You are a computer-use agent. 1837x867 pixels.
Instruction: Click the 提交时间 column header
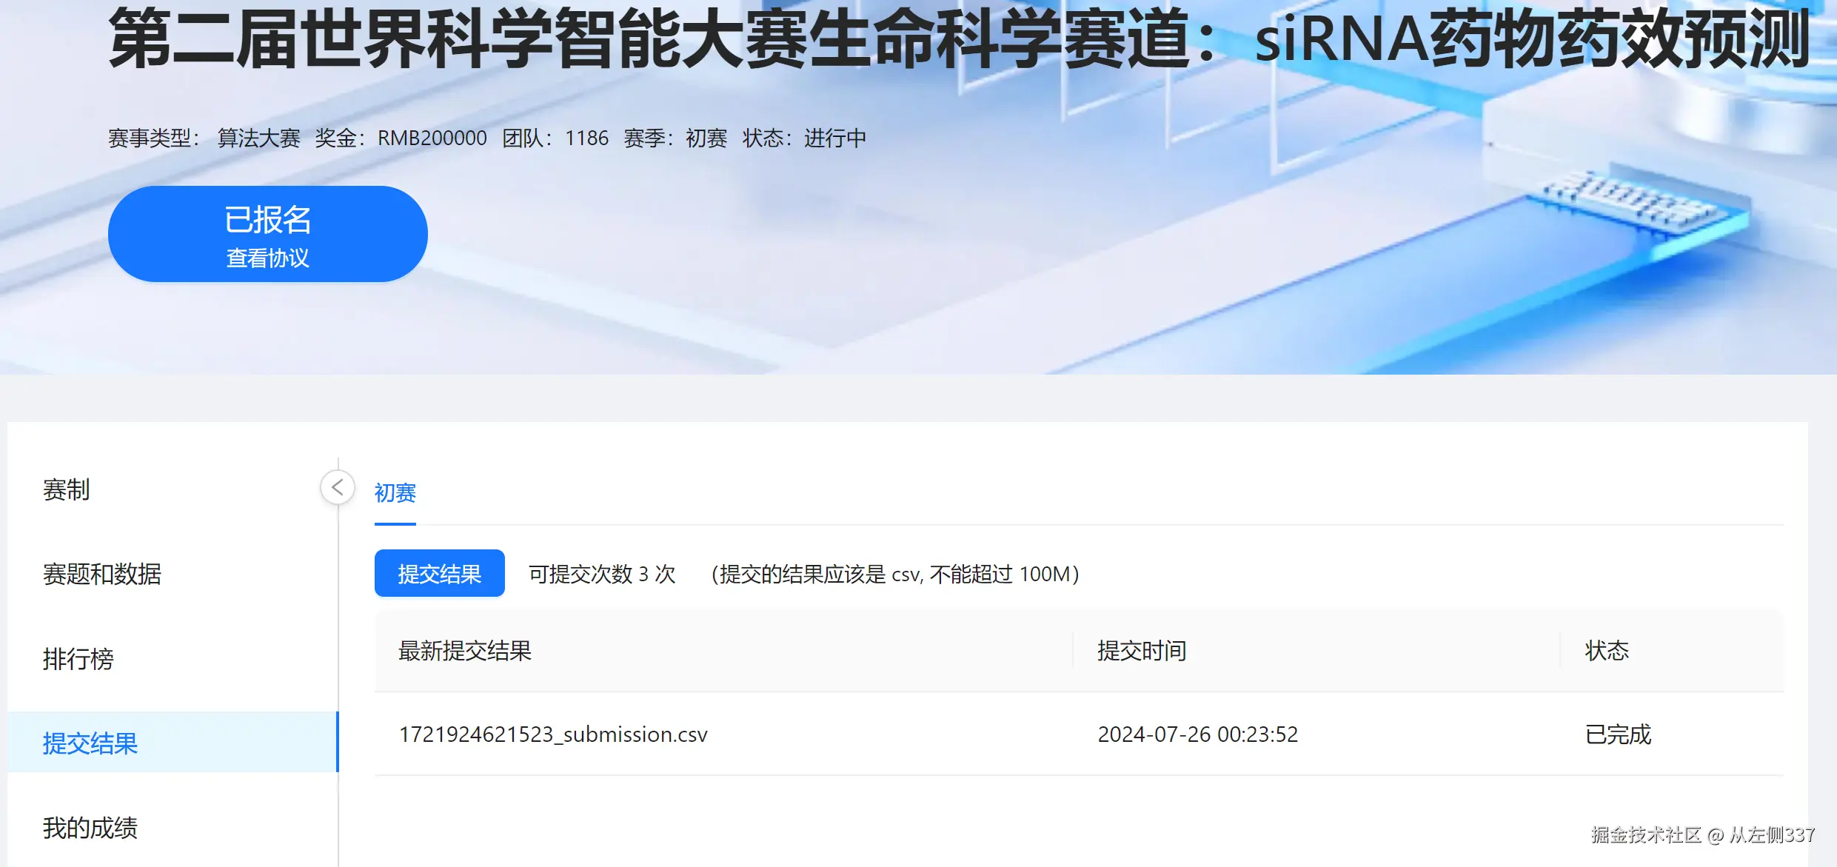pyautogui.click(x=1141, y=651)
